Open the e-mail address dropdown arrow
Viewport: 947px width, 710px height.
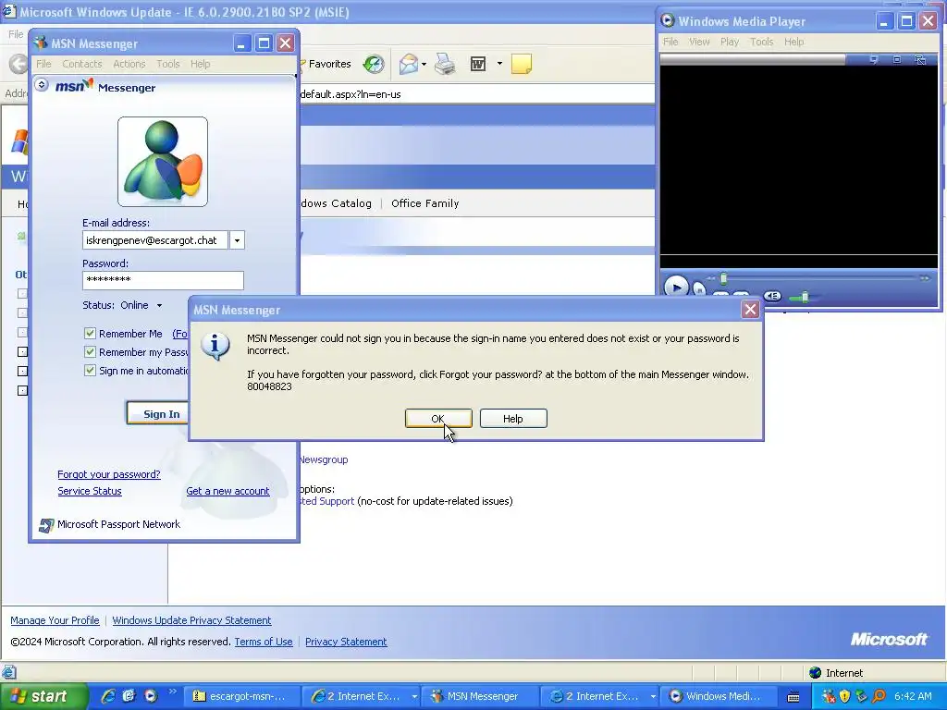click(237, 240)
